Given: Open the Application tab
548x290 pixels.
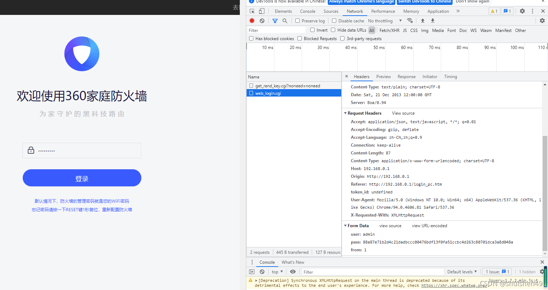Looking at the screenshot, I should tap(438, 11).
